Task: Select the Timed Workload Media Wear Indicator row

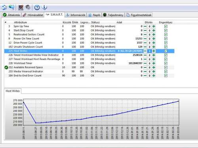Action: click(x=89, y=55)
